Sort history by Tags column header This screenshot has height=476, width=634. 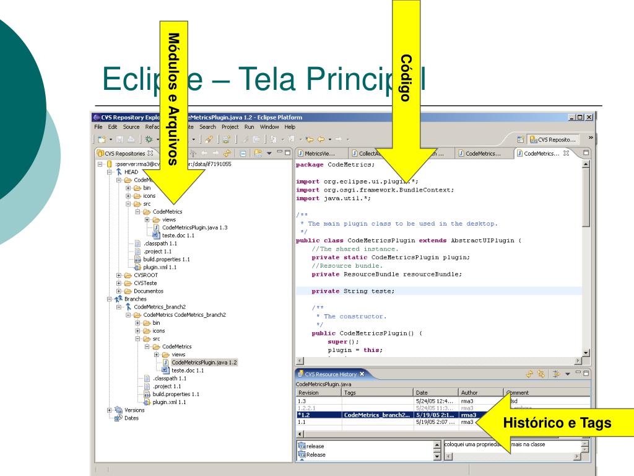pyautogui.click(x=378, y=392)
